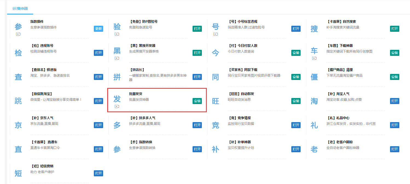Click the 同 icon for 同款下载
This screenshot has width=410, height=184.
click(x=216, y=77)
